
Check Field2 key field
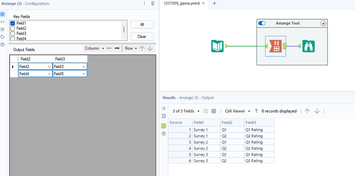point(13,28)
